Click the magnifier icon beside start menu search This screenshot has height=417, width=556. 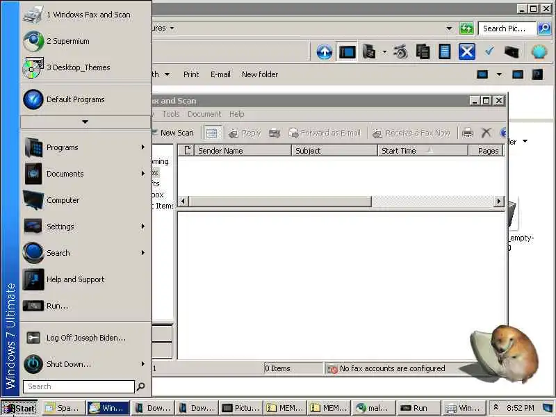click(141, 386)
